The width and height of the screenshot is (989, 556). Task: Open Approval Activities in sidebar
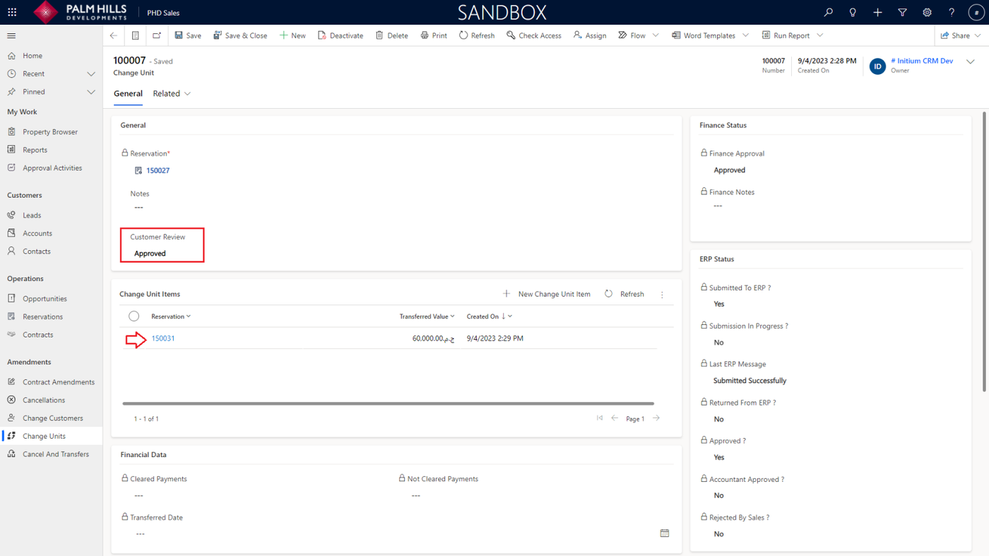coord(51,168)
